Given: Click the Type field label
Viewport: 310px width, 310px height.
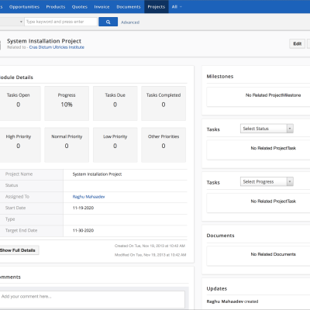Looking at the screenshot, I should pyautogui.click(x=10, y=219).
